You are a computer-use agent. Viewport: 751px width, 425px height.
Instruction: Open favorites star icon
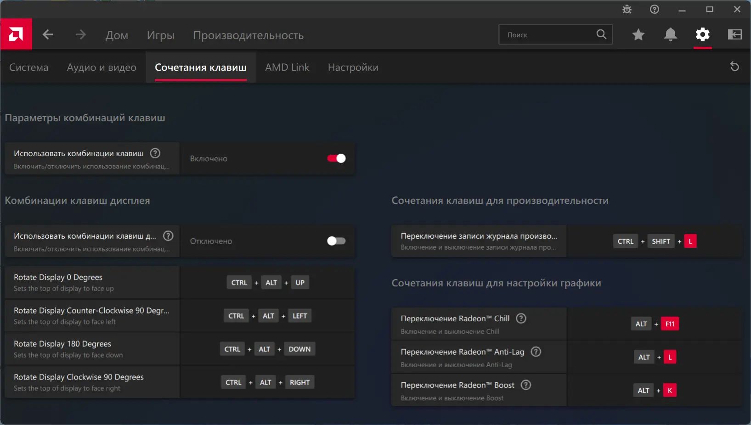(x=638, y=34)
